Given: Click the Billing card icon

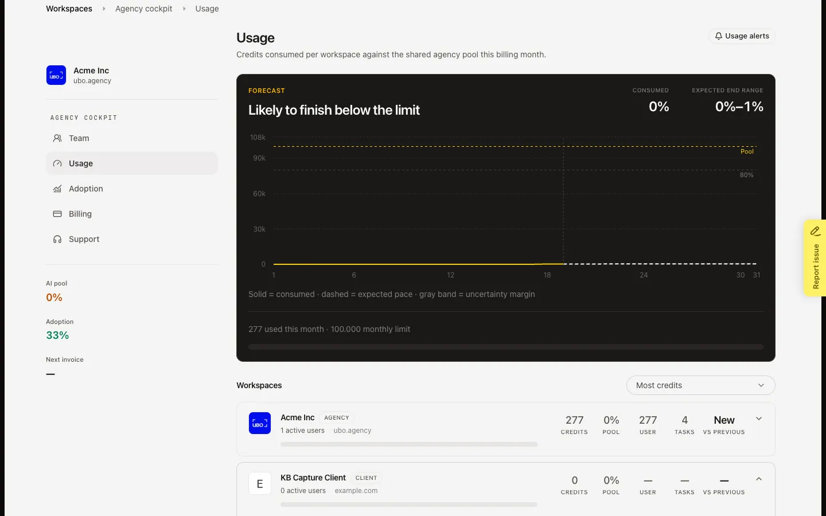Looking at the screenshot, I should click(x=57, y=214).
